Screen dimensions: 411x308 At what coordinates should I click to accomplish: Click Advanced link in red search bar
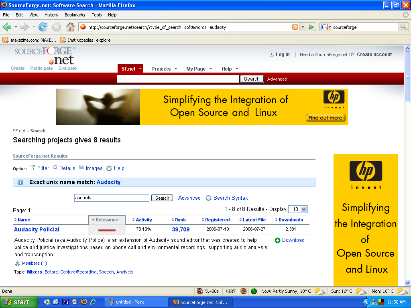tap(277, 79)
